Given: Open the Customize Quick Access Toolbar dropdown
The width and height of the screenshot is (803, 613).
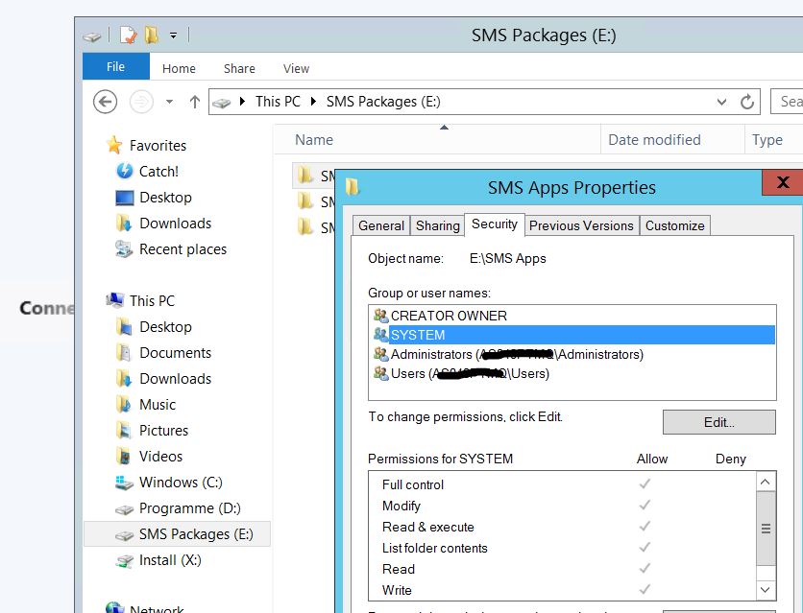Looking at the screenshot, I should click(x=174, y=35).
